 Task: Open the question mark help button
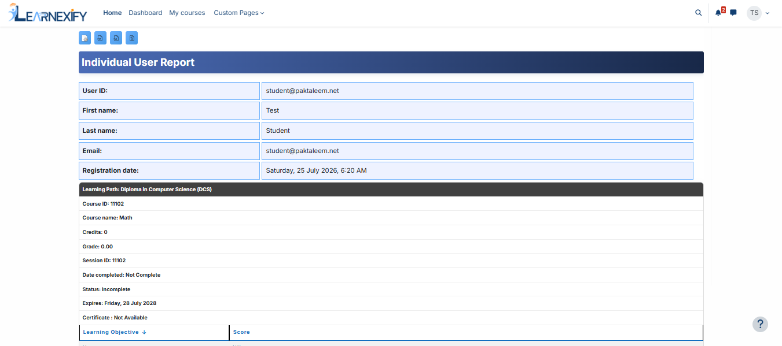pyautogui.click(x=760, y=324)
